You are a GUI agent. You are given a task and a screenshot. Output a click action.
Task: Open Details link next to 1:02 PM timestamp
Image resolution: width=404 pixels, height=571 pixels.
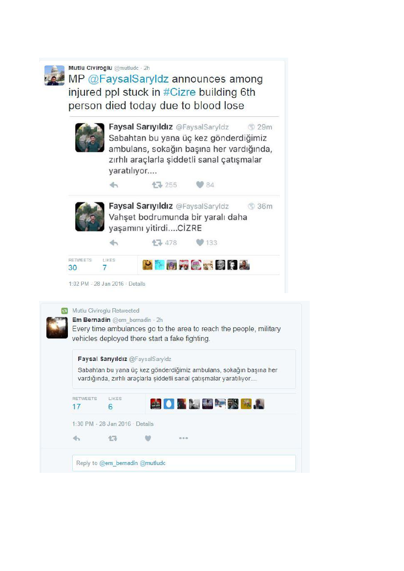click(137, 284)
